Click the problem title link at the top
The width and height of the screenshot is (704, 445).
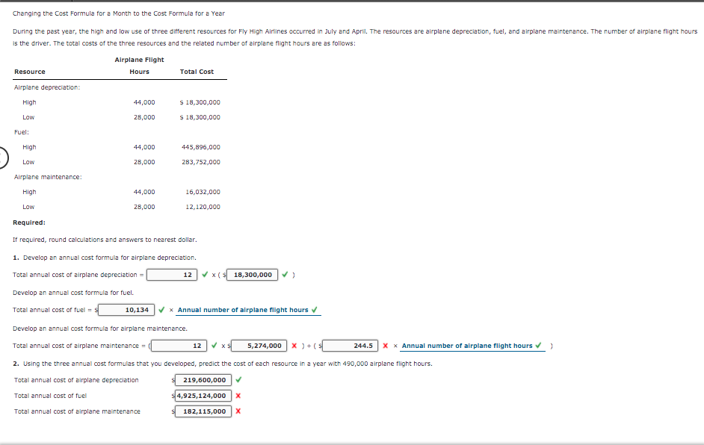click(x=120, y=13)
